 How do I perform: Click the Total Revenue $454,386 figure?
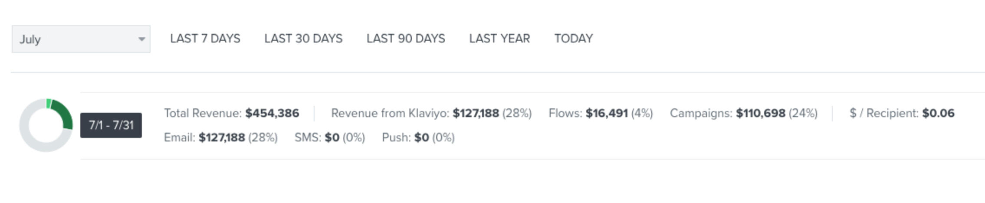[272, 113]
